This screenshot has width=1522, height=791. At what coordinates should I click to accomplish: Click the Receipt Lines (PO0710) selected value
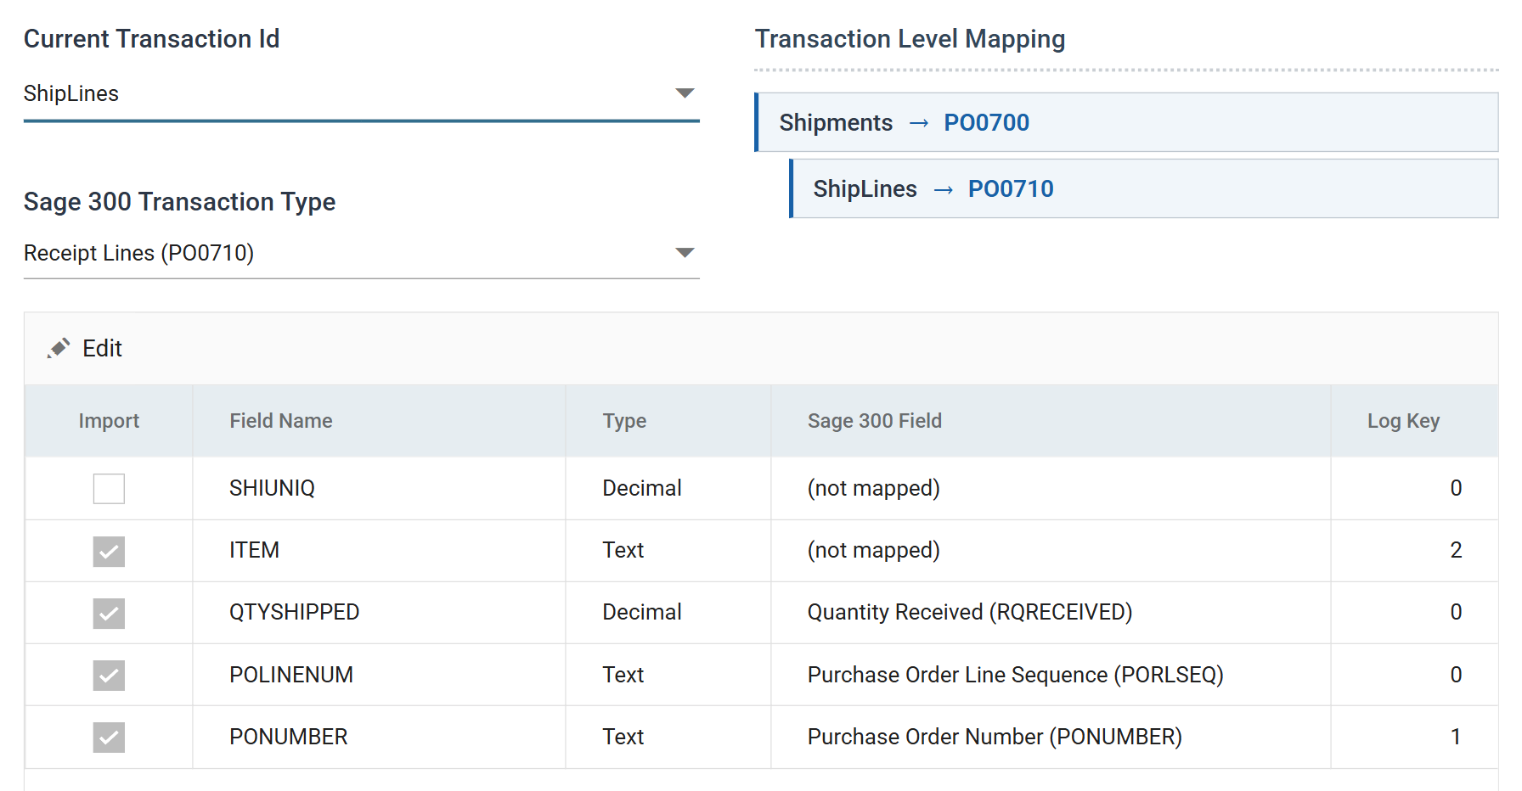click(138, 254)
